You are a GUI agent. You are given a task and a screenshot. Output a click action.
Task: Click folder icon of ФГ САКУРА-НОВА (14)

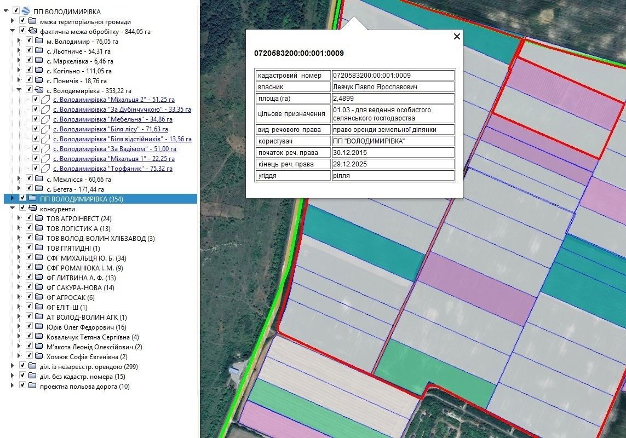[x=38, y=287]
